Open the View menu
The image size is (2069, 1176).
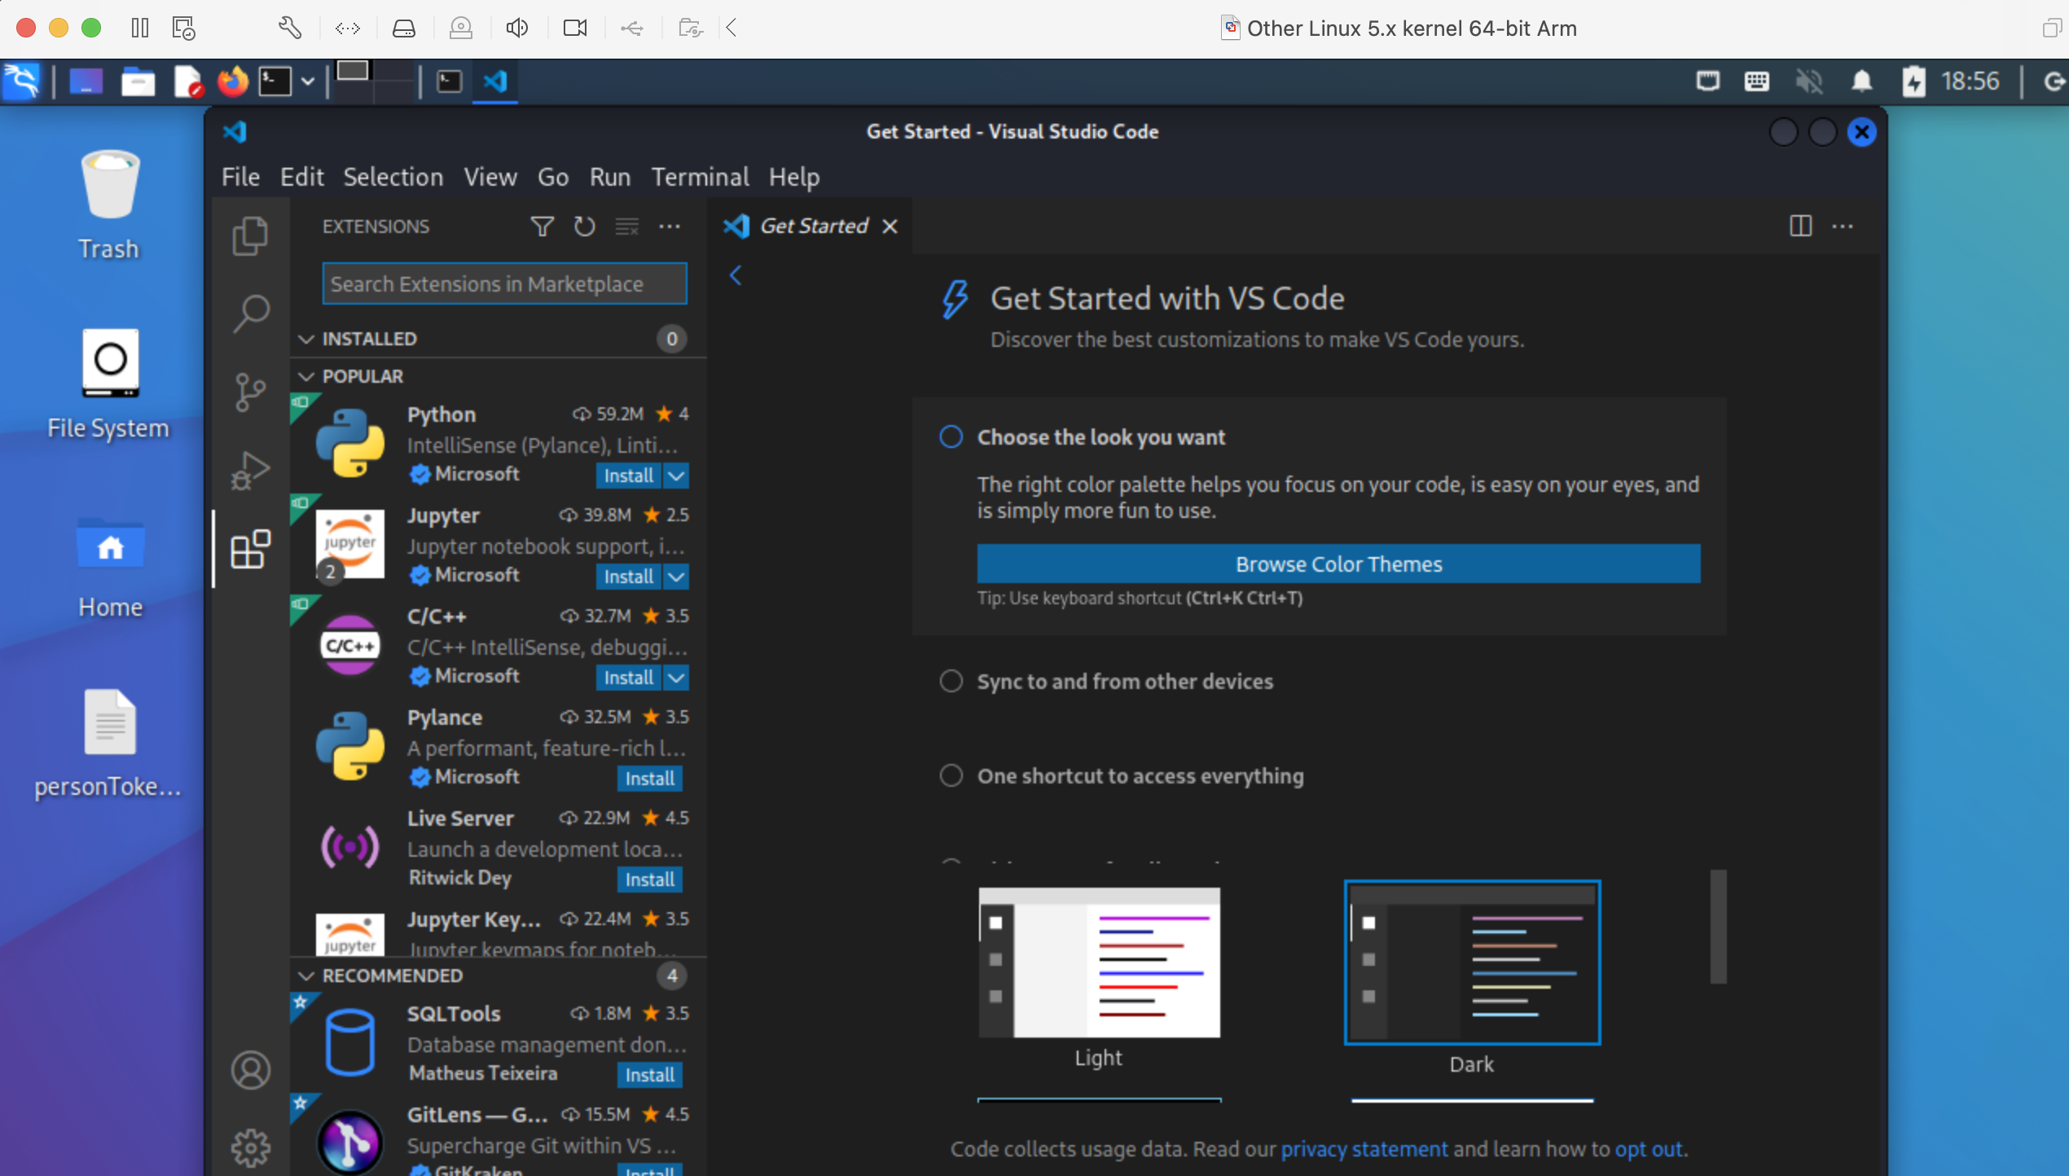490,177
